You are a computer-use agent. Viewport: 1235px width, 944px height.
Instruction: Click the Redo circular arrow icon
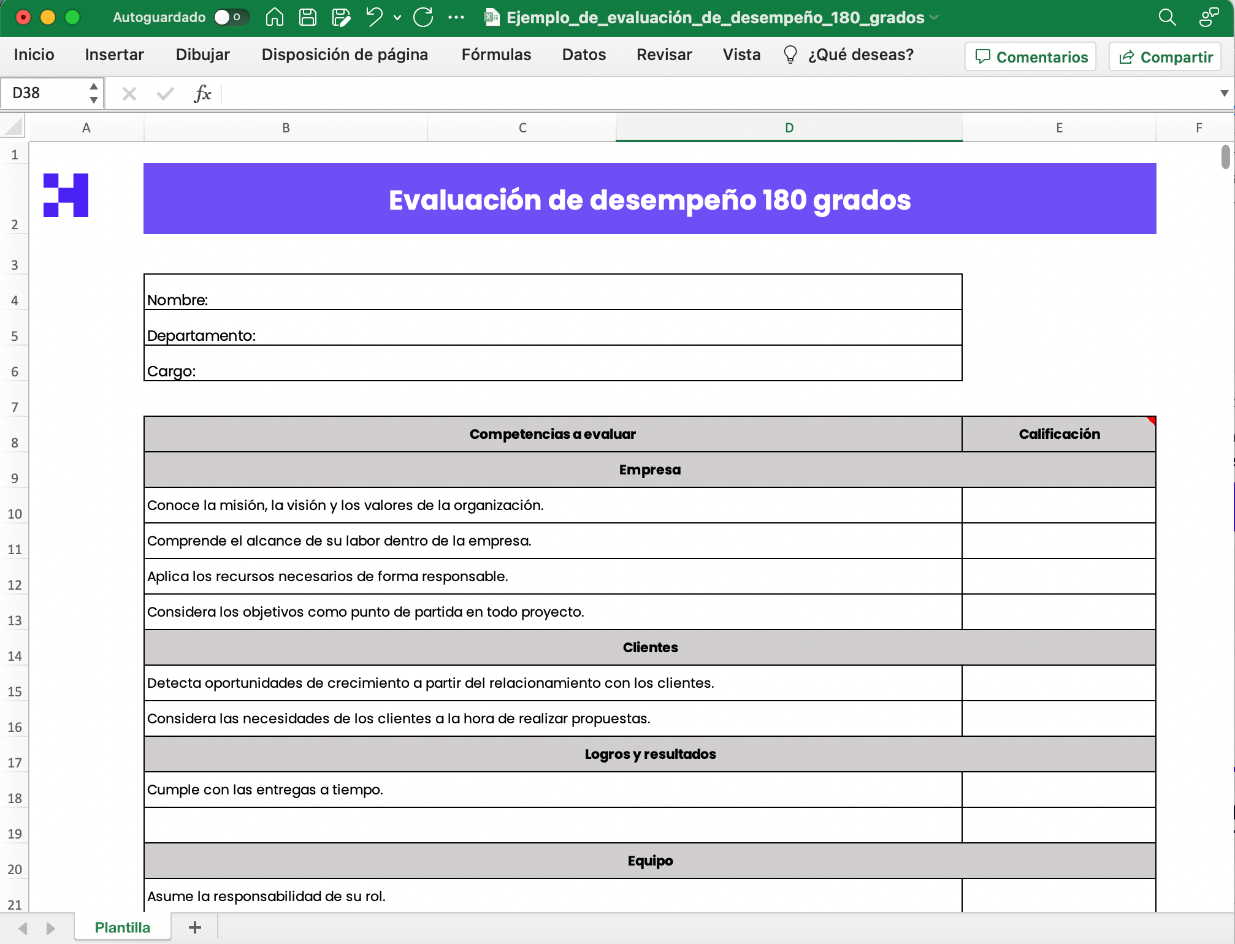pos(423,17)
